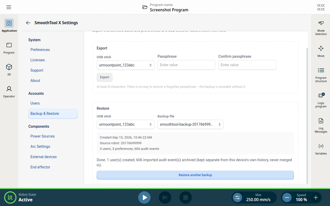This screenshot has height=206, width=330.
Task: Open the Move panel
Action: click(x=321, y=51)
